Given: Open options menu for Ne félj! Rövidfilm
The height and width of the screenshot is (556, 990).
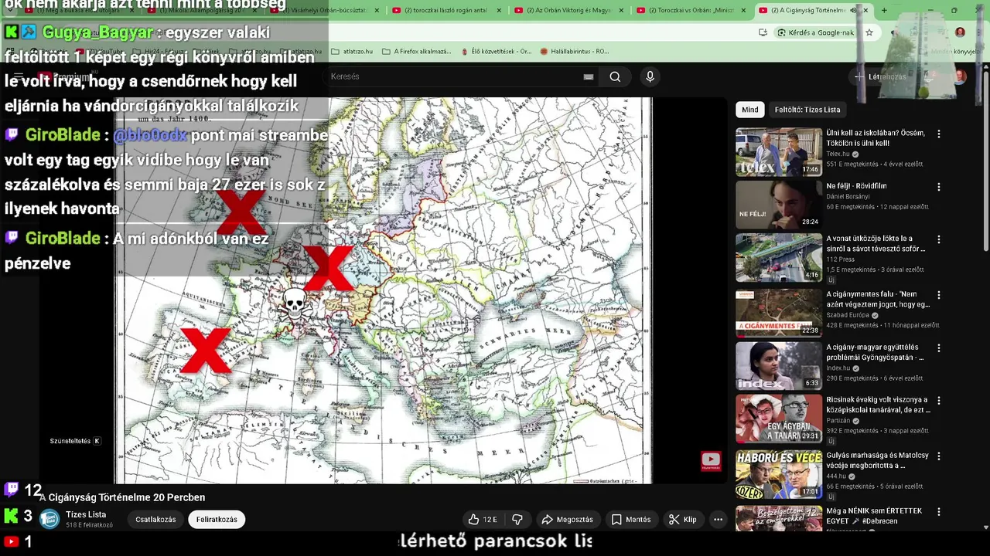Looking at the screenshot, I should click(939, 187).
